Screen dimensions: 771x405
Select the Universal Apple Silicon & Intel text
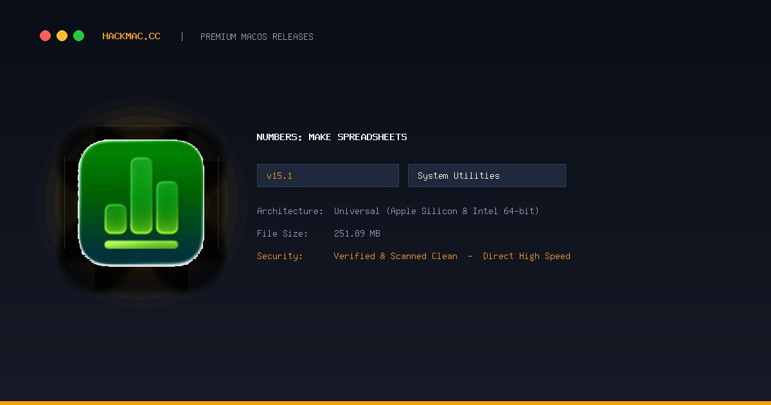tap(436, 211)
